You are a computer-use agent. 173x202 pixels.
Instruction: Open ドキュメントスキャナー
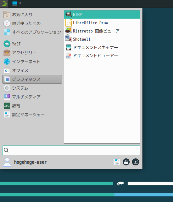point(102,47)
